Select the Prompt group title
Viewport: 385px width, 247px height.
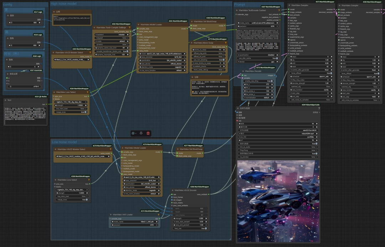(x=240, y=4)
